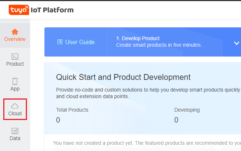Image resolution: width=241 pixels, height=151 pixels.
Task: Click the Tuya logo icon
Action: [x=19, y=10]
